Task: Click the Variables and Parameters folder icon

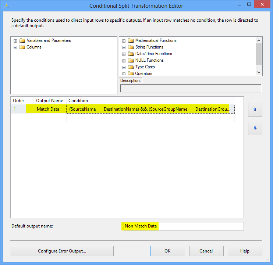Action: 22,40
